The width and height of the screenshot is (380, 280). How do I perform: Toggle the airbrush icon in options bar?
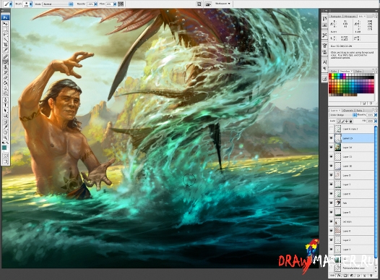click(121, 4)
